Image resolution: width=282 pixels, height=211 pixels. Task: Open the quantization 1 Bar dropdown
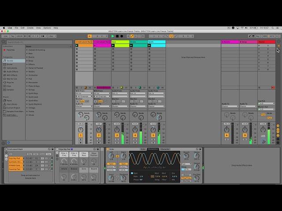52,36
